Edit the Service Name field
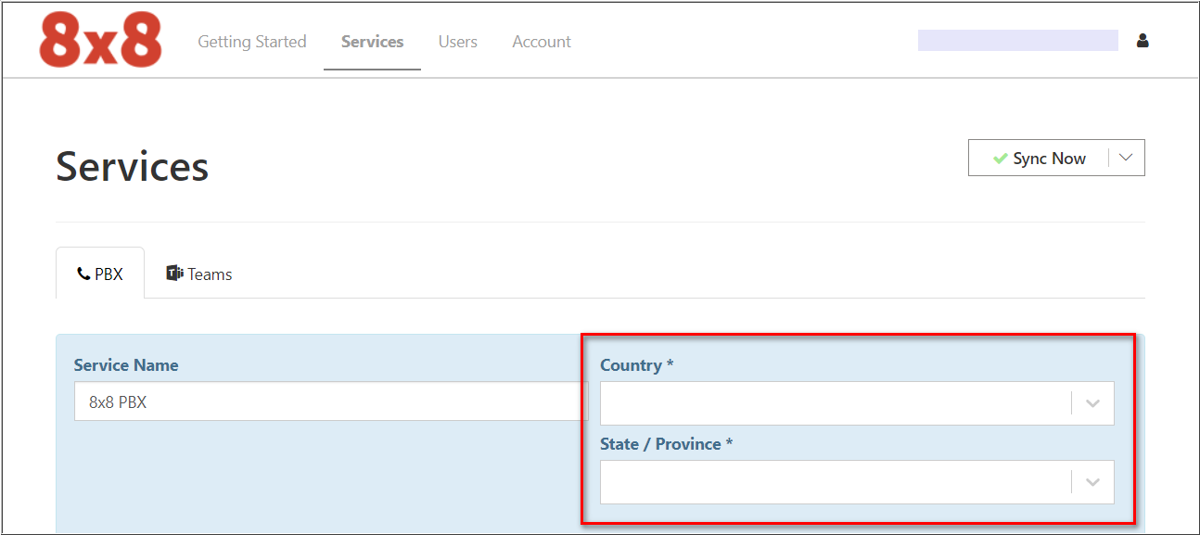This screenshot has height=535, width=1200. 331,402
